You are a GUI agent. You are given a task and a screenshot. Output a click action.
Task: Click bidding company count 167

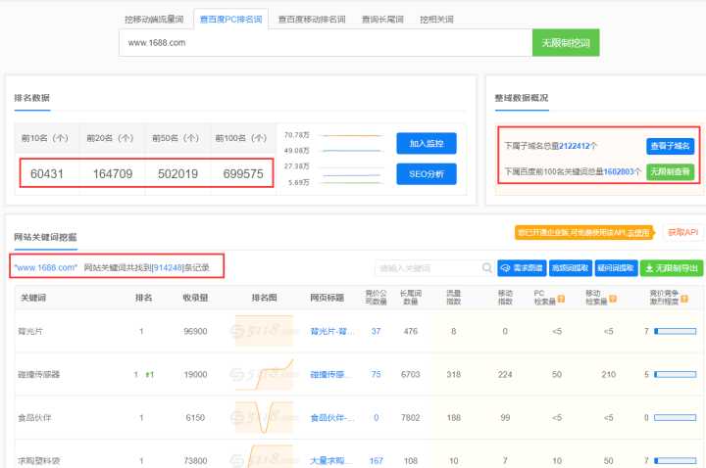coord(376,461)
